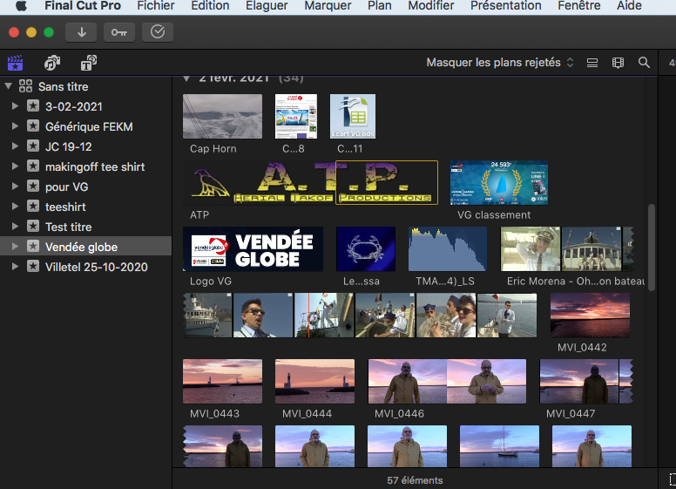676x489 pixels.
Task: Select the Test titre event
Action: 85,227
